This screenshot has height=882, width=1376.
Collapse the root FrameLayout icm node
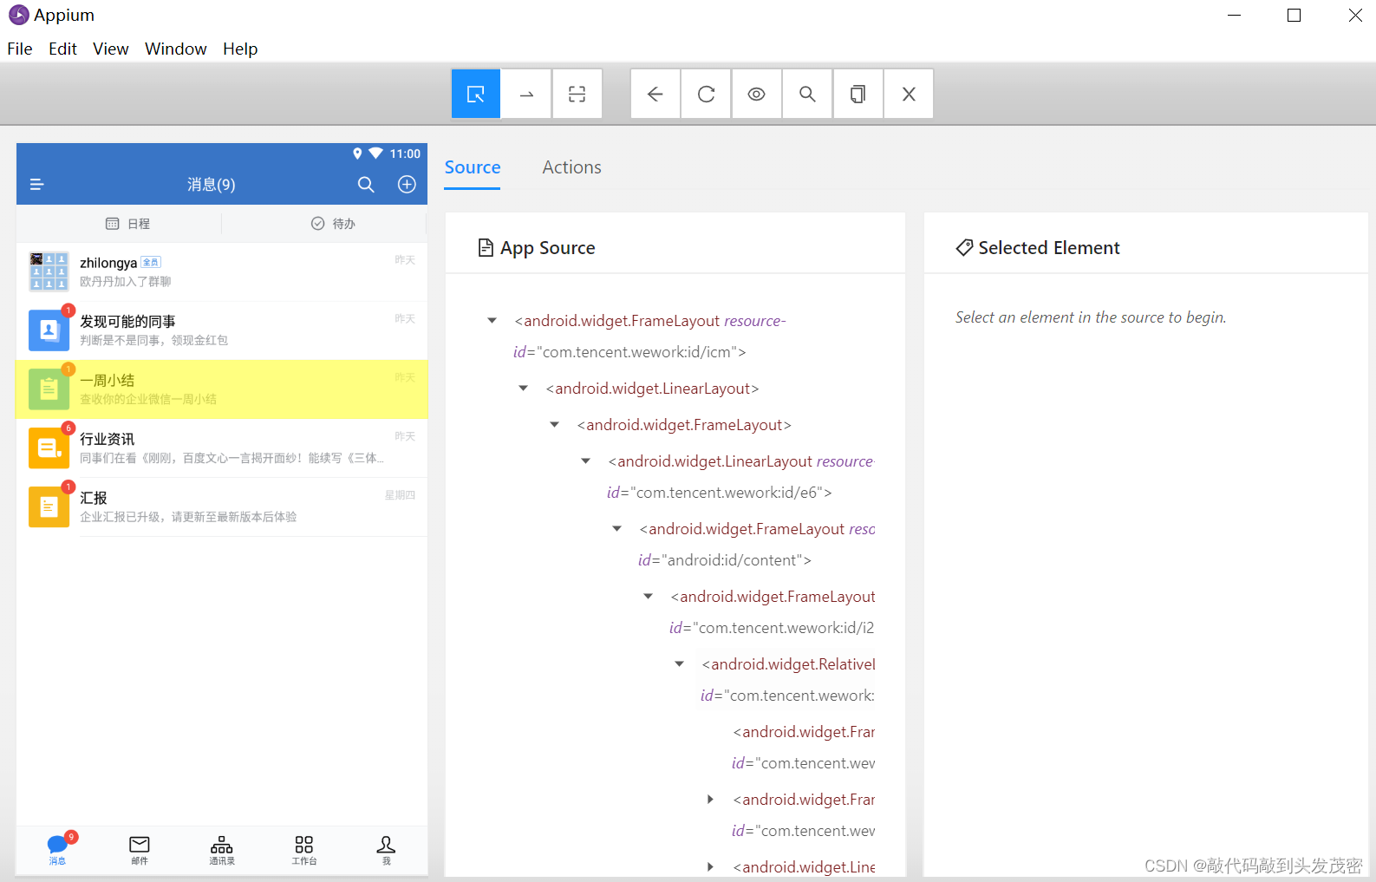(x=492, y=321)
